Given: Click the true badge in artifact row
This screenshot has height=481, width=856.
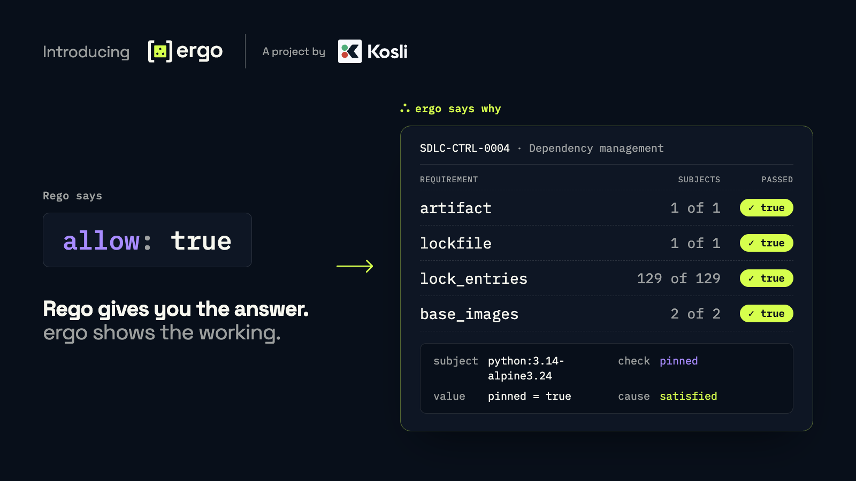Looking at the screenshot, I should (766, 208).
